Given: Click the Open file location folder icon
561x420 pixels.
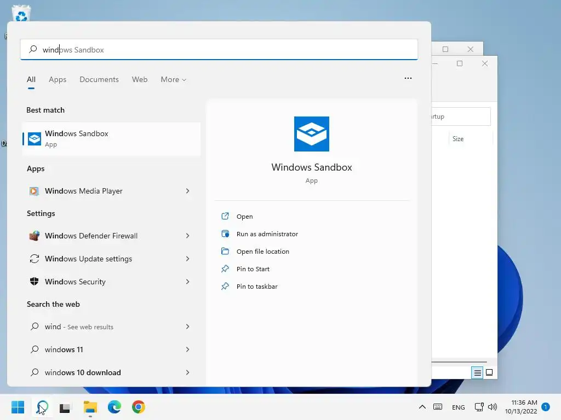Looking at the screenshot, I should (225, 251).
